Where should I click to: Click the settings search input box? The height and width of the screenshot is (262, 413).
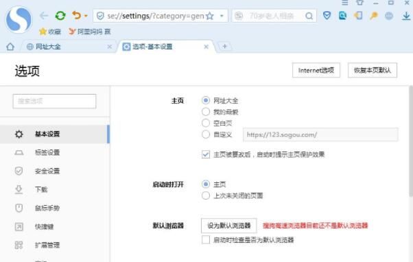click(54, 101)
